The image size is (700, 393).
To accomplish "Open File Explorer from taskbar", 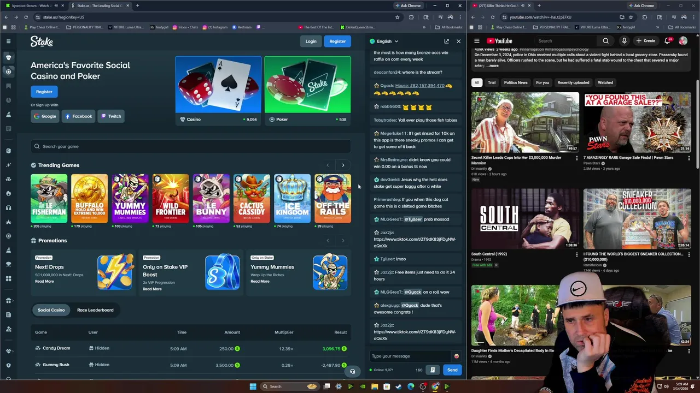I will [375, 386].
